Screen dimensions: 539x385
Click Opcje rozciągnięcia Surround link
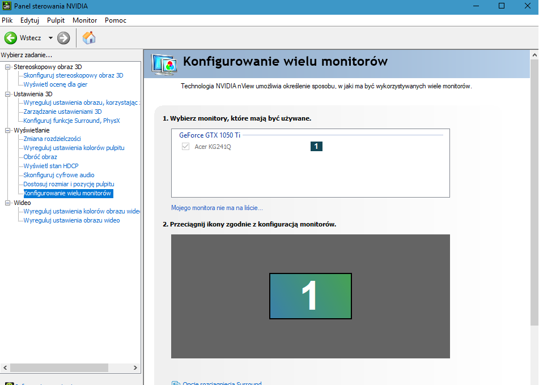[x=222, y=383]
